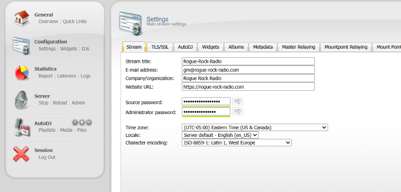Viewport: 401px width, 192px height.
Task: Open the Albums tab
Action: coord(236,47)
